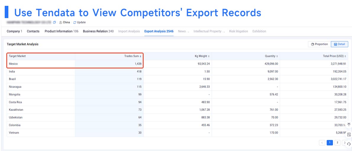Click the Mongolia market row
This screenshot has width=352, height=151.
click(x=177, y=95)
